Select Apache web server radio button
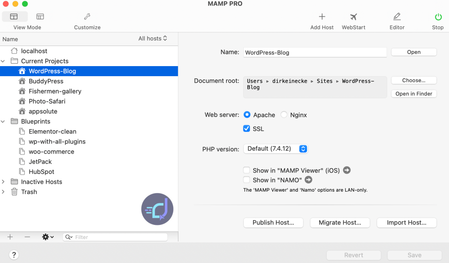The image size is (449, 263). pos(247,115)
